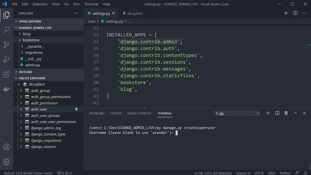Image resolution: width=311 pixels, height=175 pixels.
Task: Change file encoding UTF-8
Action: pyautogui.click(x=259, y=173)
